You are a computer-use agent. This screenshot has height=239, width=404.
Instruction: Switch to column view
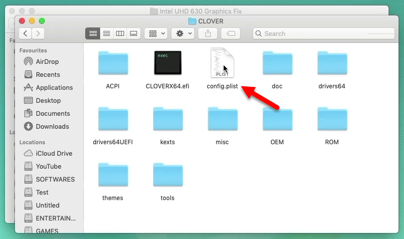click(x=120, y=33)
